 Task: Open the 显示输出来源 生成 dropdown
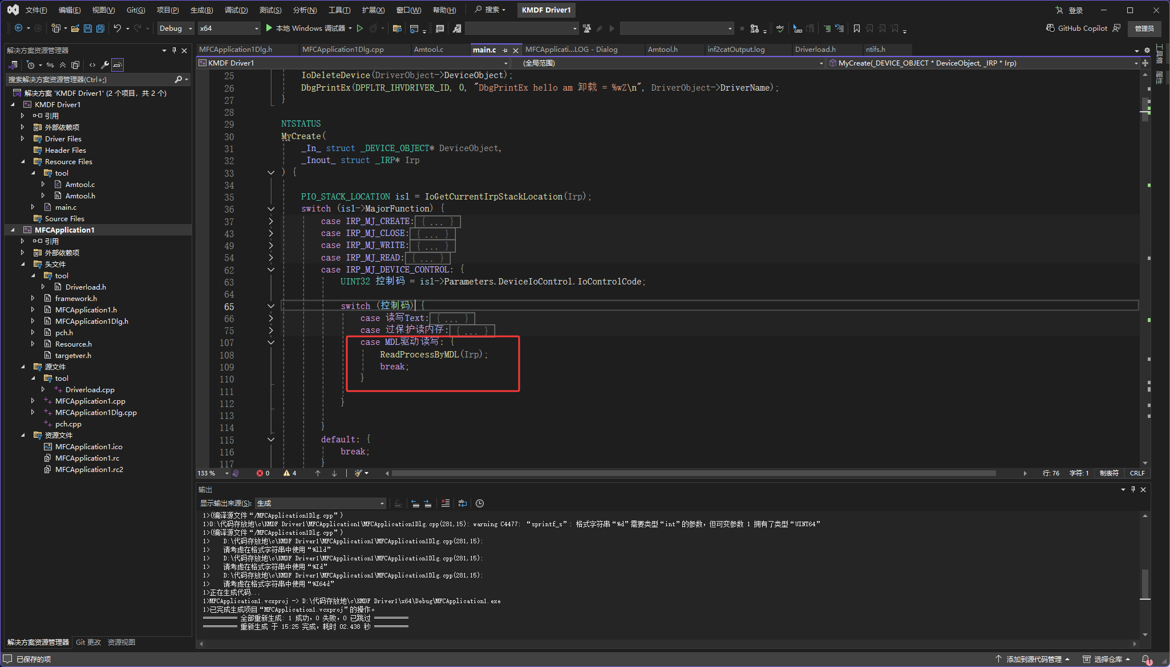click(x=321, y=503)
